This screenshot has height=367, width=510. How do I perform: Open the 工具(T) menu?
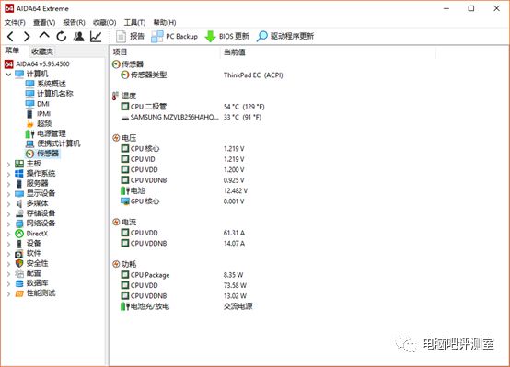point(134,22)
